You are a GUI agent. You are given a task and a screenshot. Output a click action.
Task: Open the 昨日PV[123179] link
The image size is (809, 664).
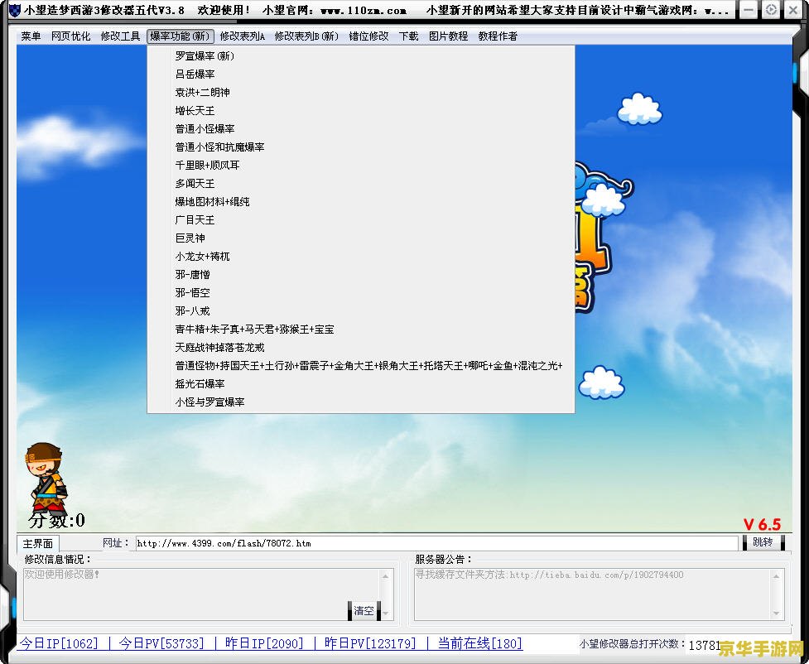(370, 643)
